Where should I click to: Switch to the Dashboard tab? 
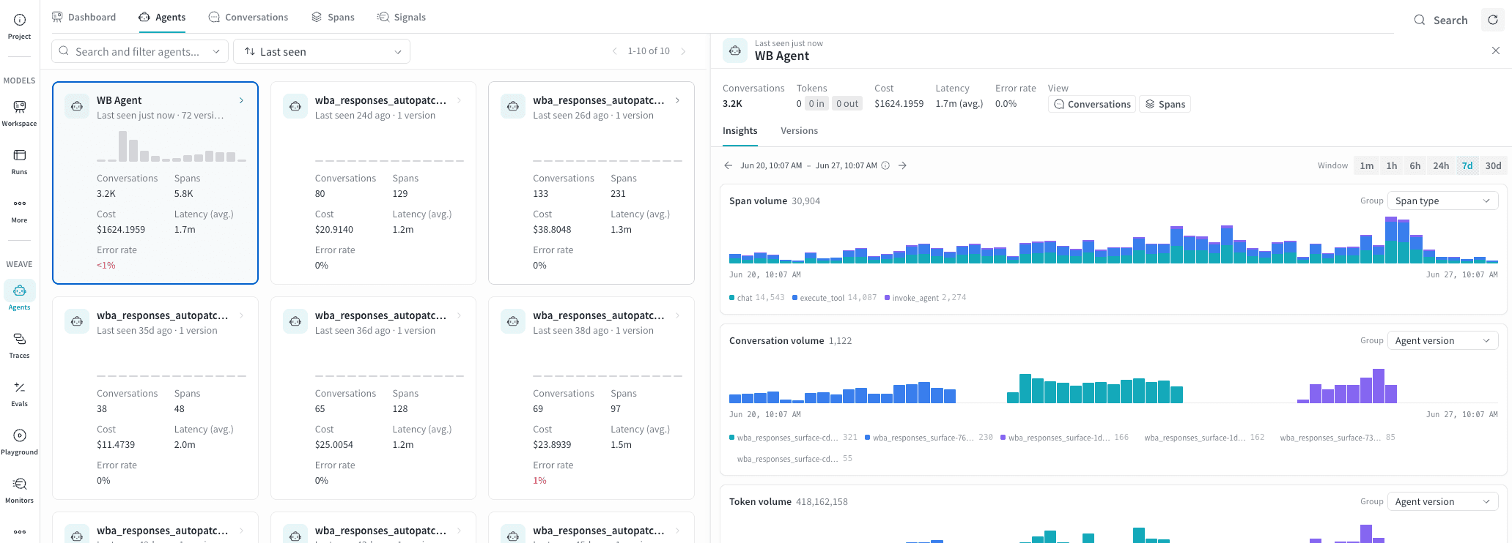84,17
